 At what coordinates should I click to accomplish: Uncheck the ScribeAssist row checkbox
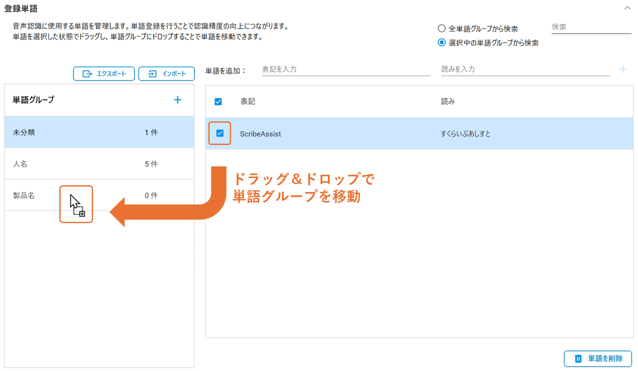(220, 133)
